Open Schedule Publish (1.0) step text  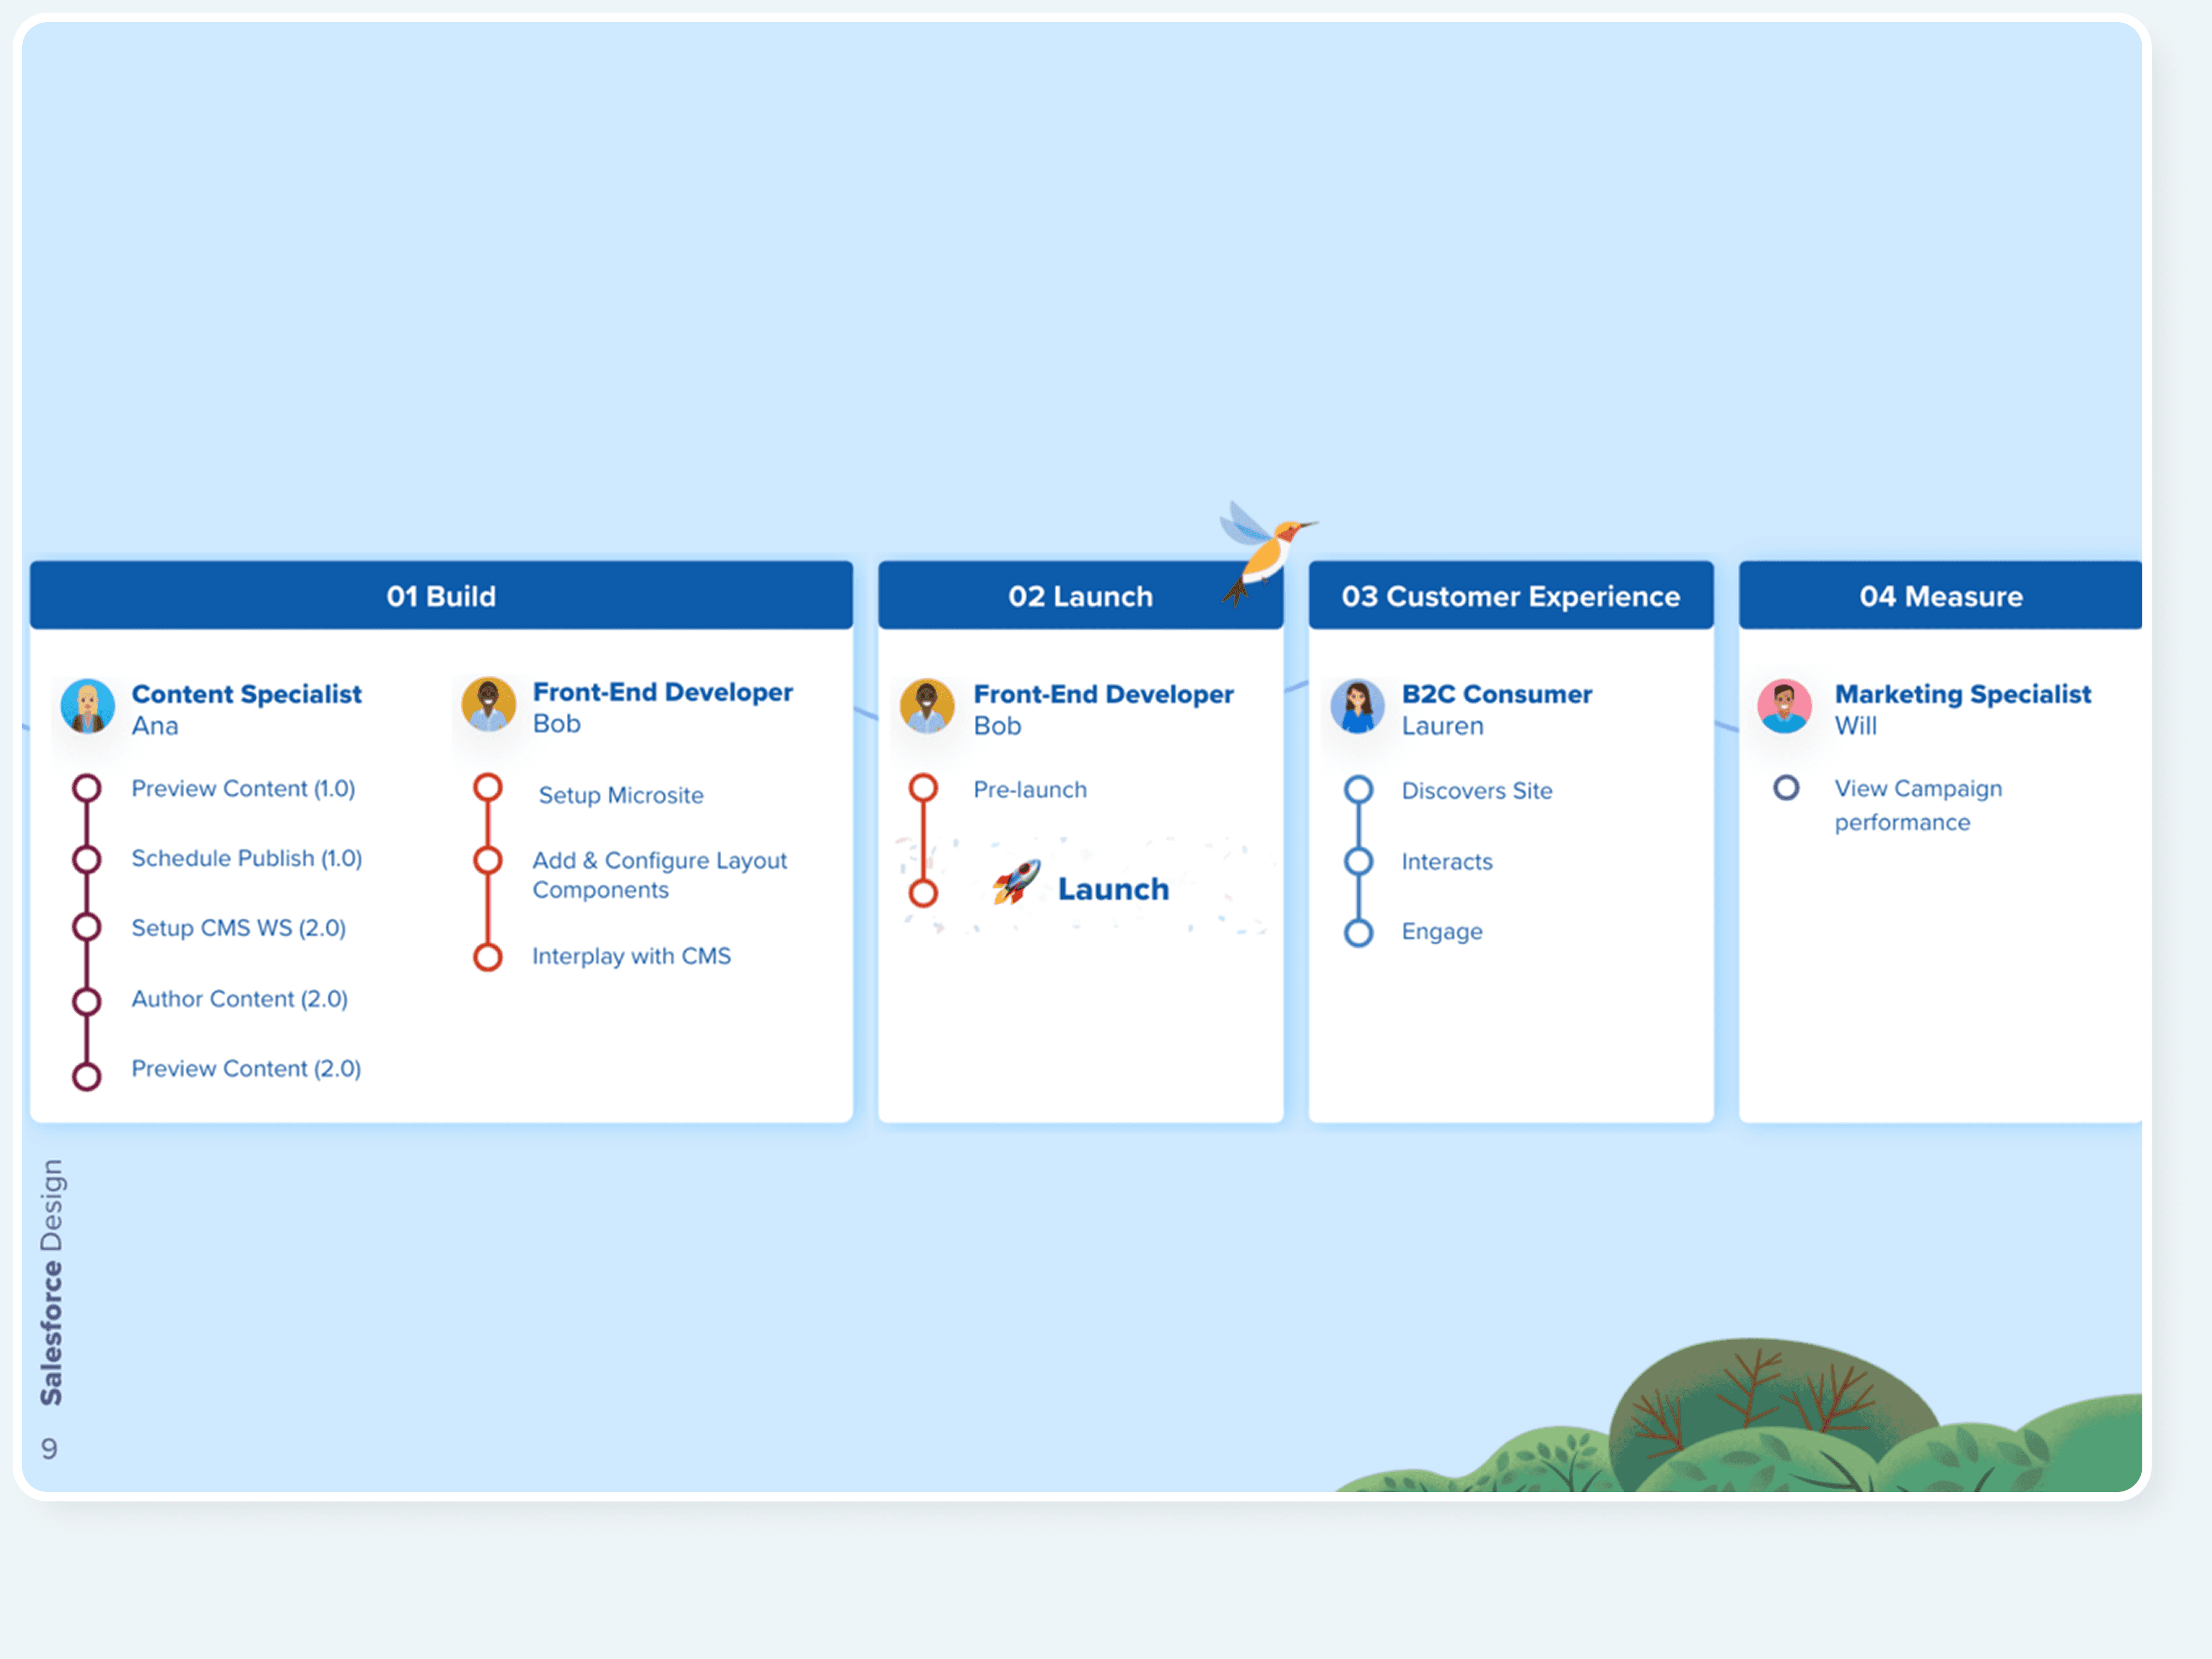[x=246, y=858]
